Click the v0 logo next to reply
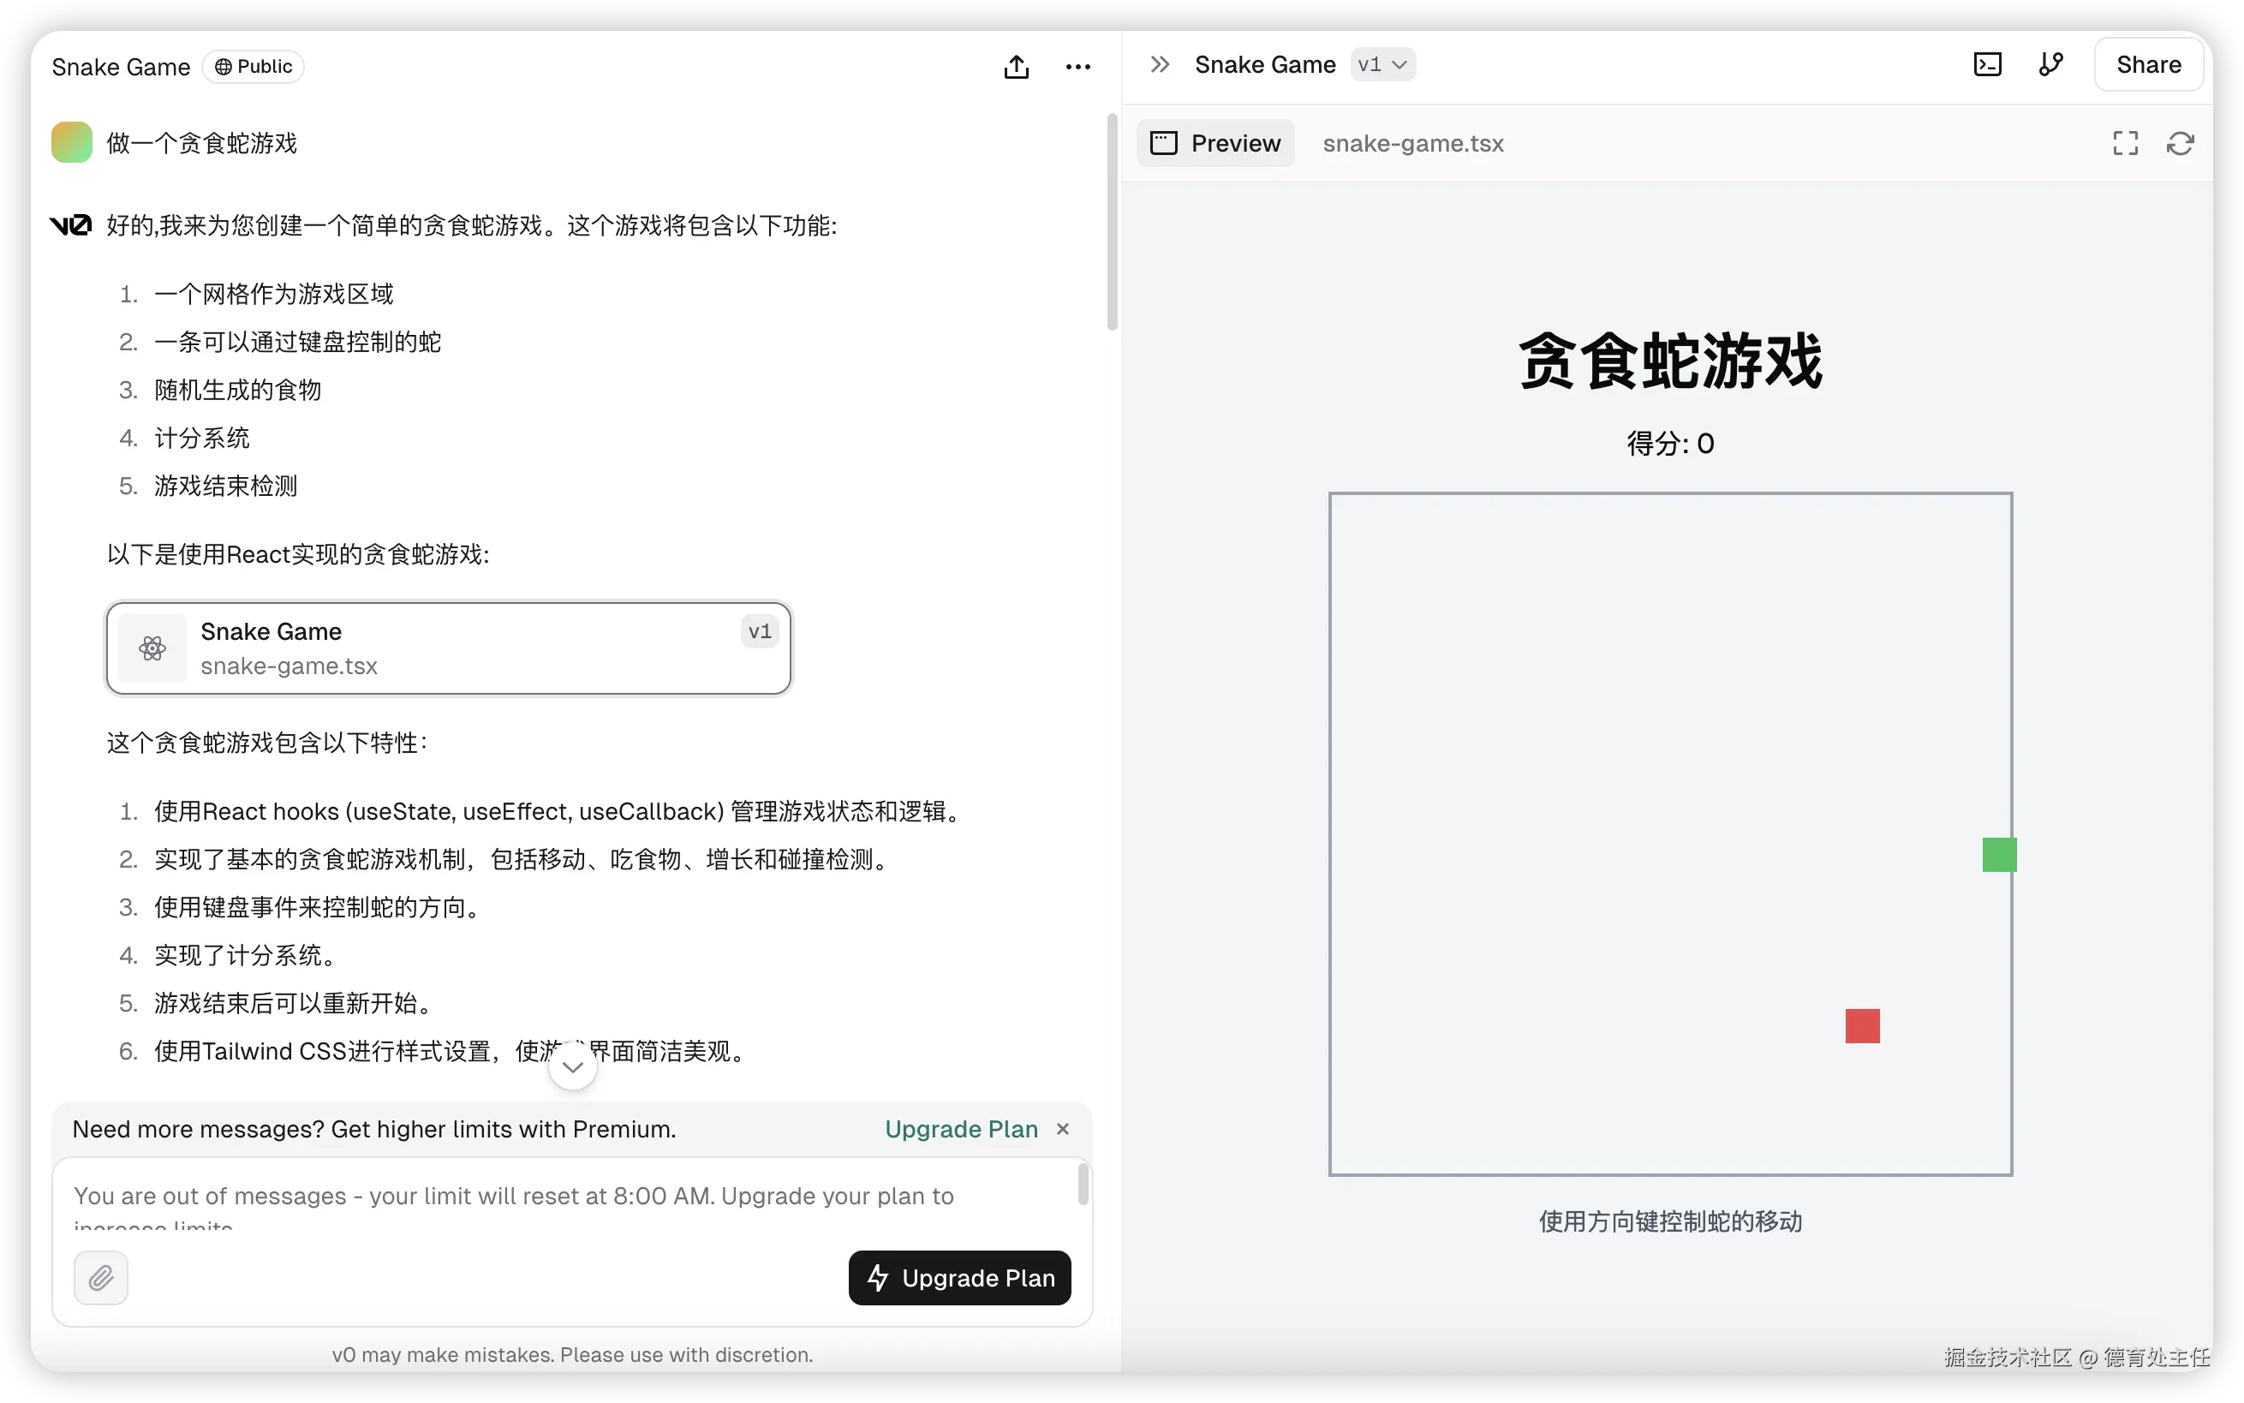The image size is (2244, 1403). coord(70,225)
